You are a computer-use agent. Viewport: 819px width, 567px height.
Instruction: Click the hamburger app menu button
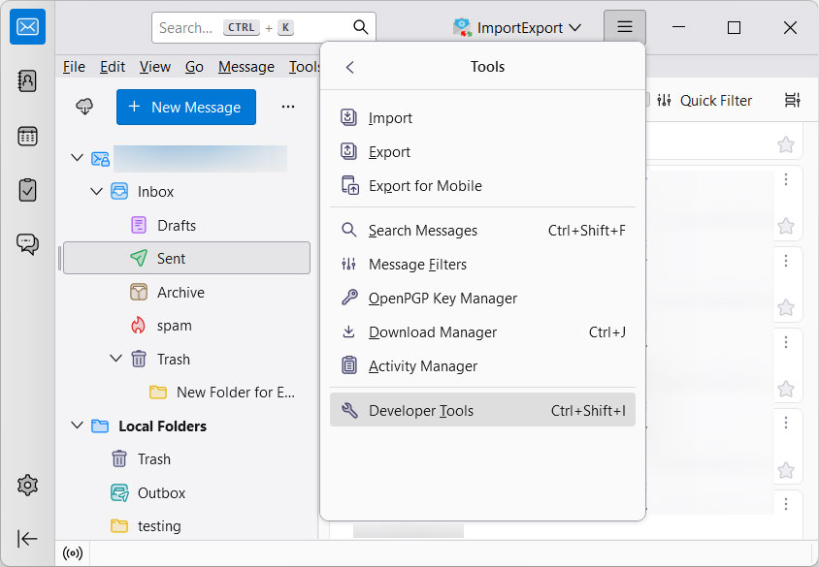coord(624,28)
